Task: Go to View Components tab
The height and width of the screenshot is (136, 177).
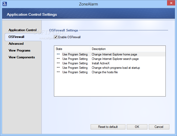Action: point(22,57)
